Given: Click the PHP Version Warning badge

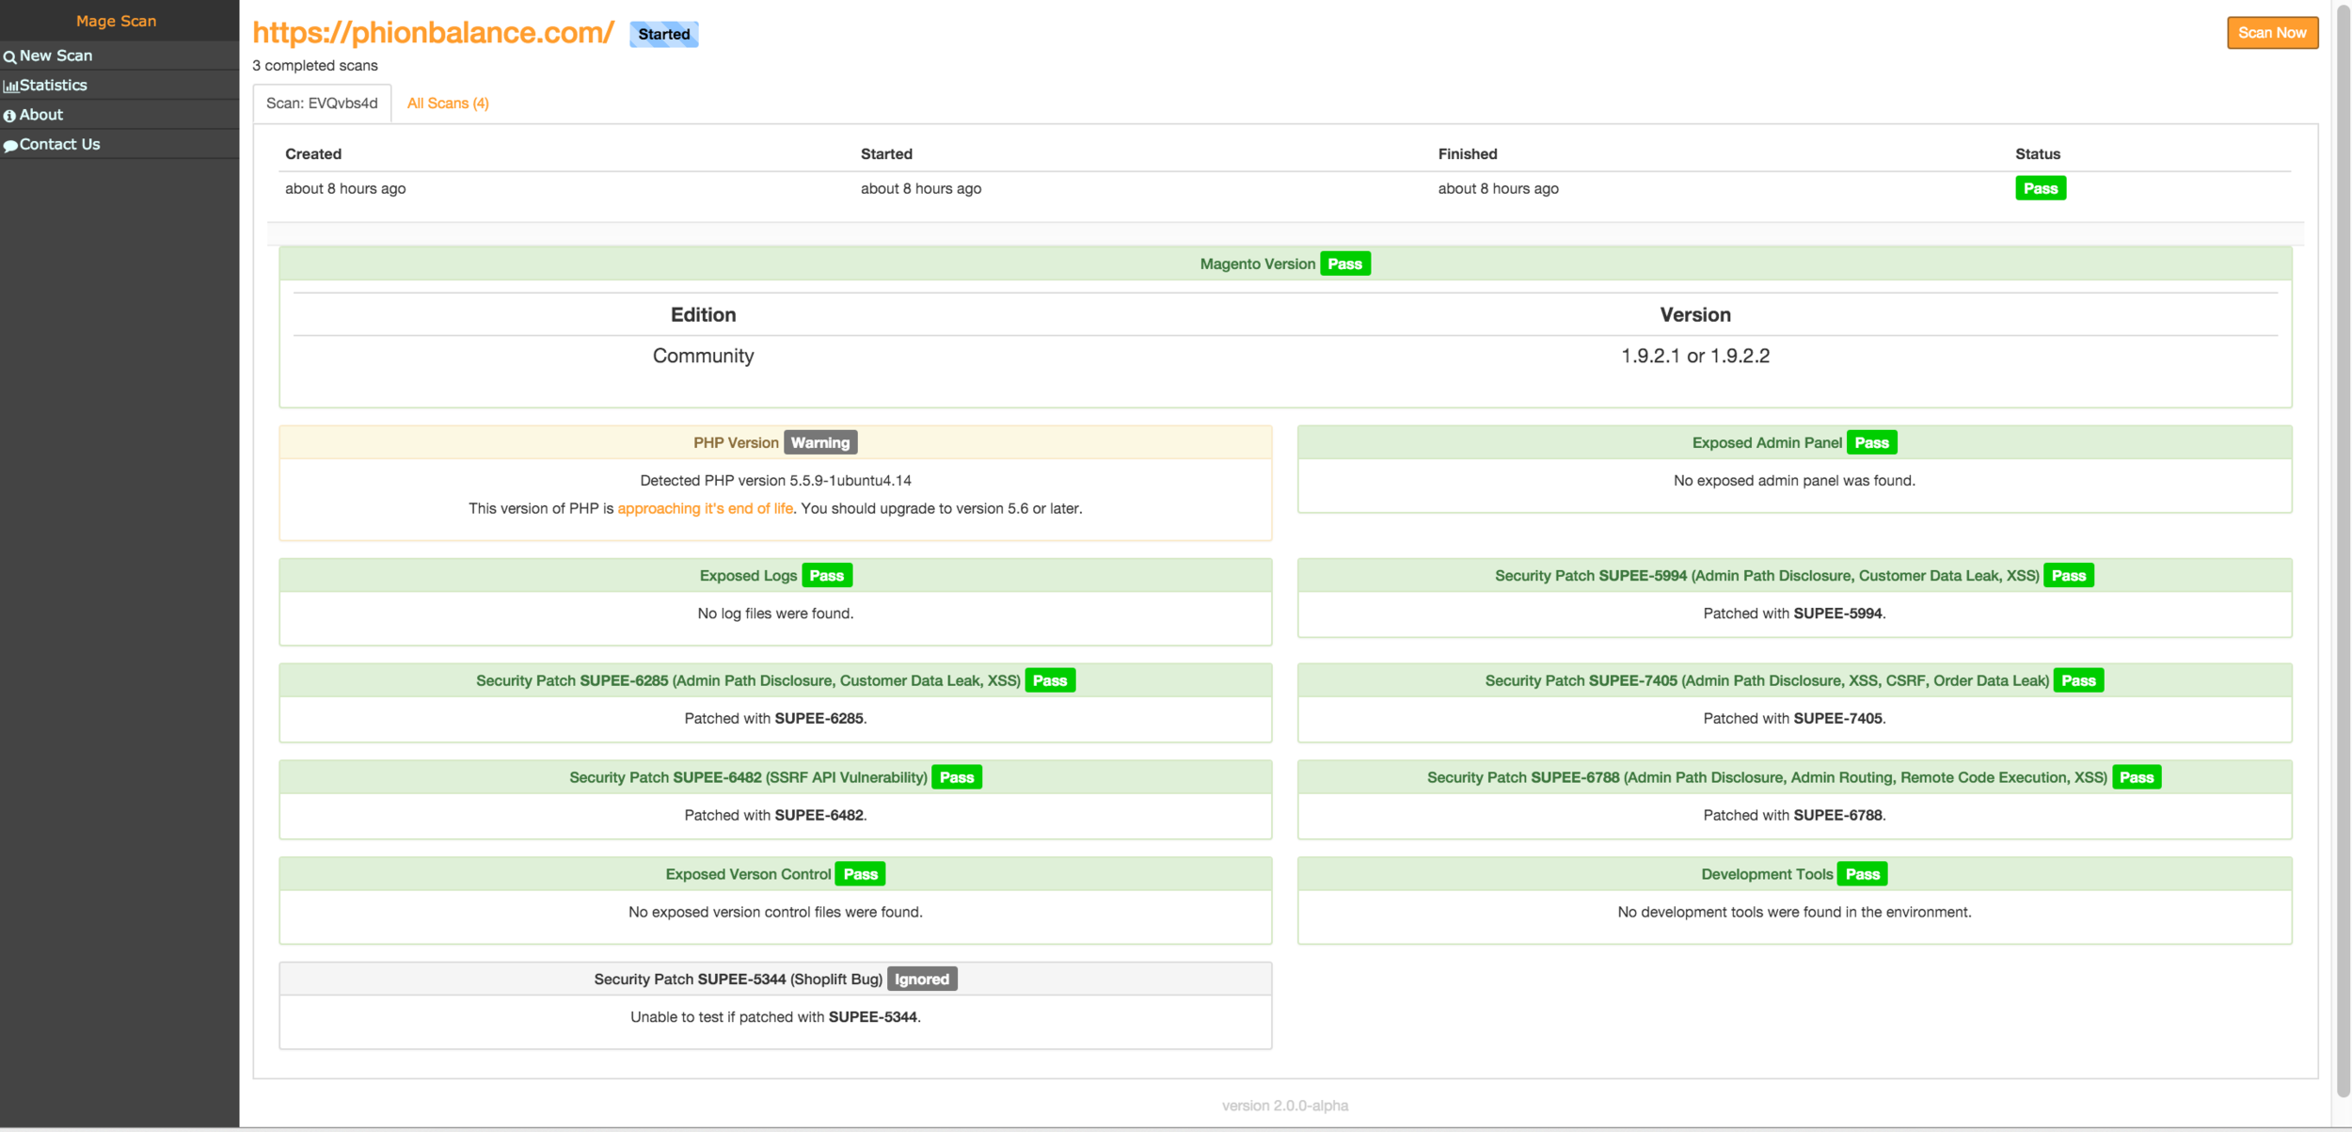Looking at the screenshot, I should (819, 442).
